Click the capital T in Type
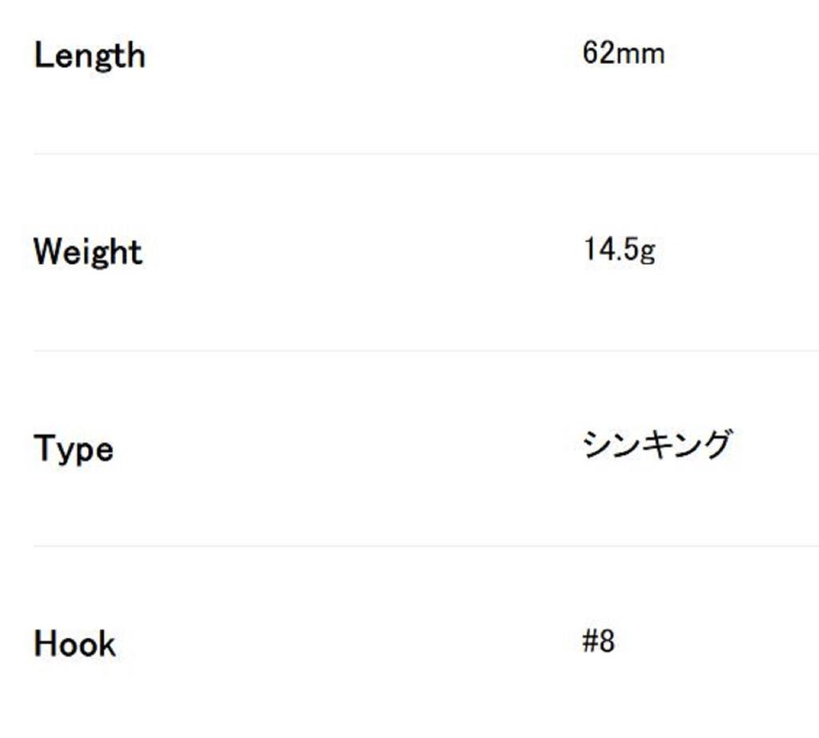819x738 pixels. pyautogui.click(x=43, y=448)
